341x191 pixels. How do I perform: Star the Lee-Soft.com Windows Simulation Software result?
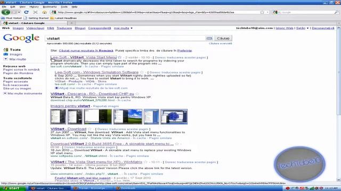coord(142,72)
